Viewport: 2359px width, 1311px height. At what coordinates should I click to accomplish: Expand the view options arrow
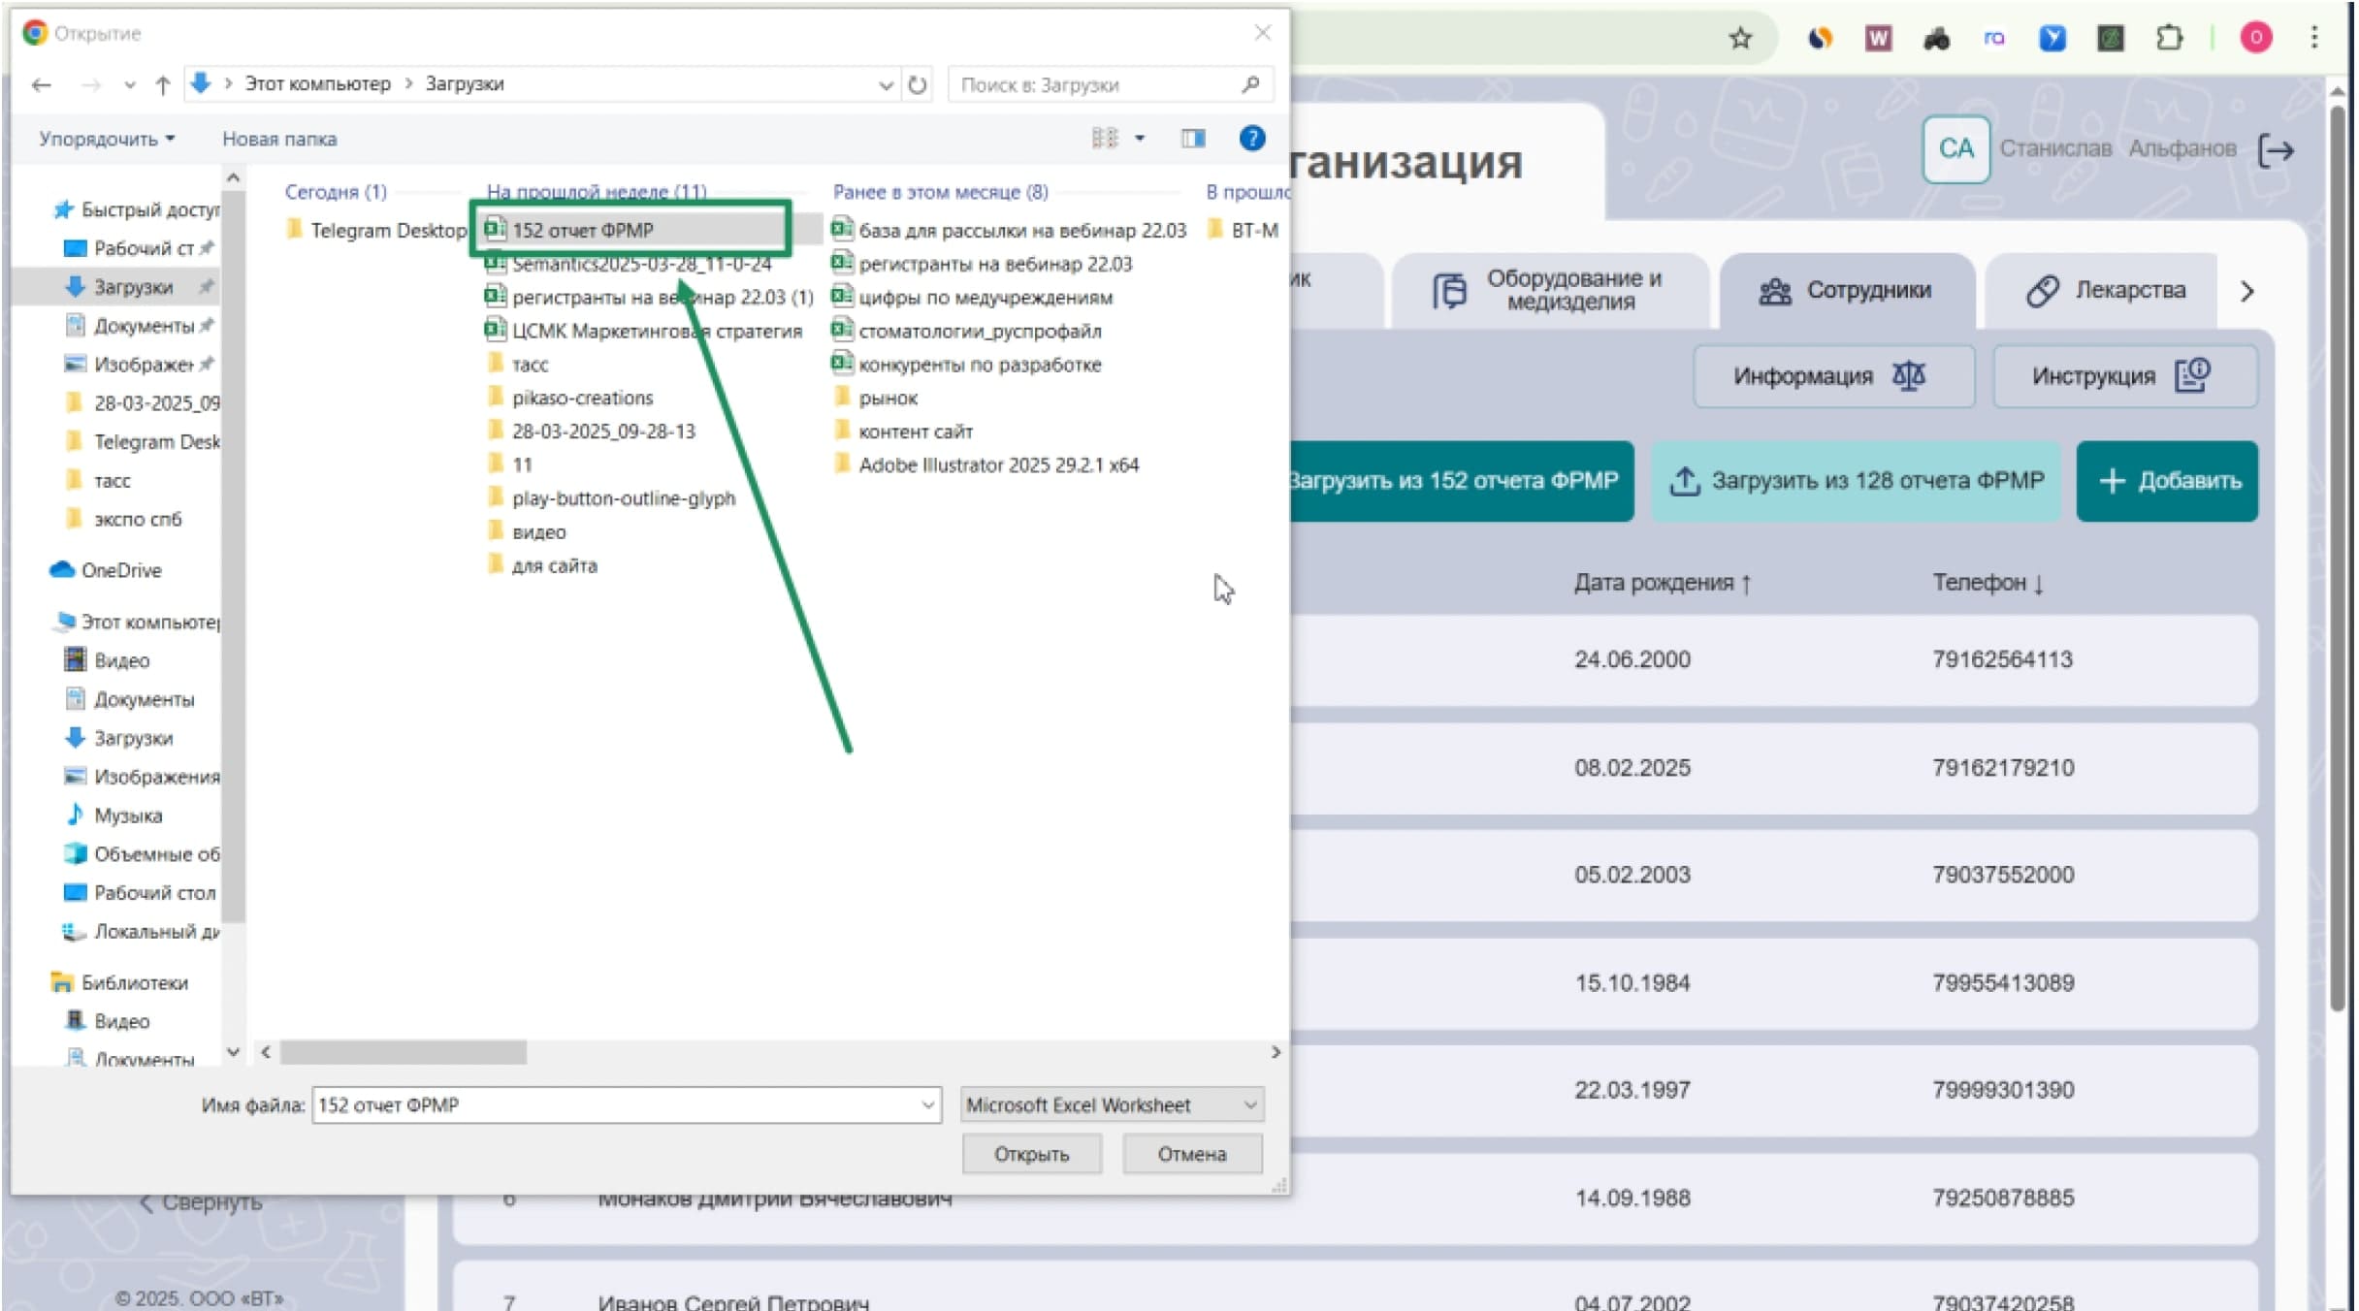coord(1140,139)
